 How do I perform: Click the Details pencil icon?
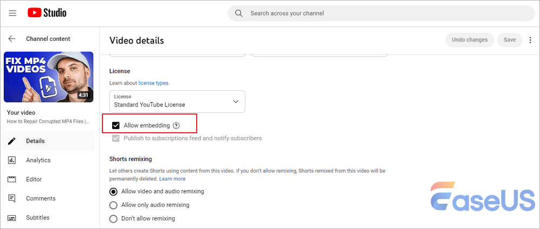12,141
